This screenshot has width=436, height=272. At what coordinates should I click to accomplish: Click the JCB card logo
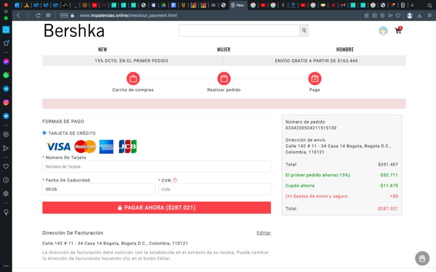point(128,146)
